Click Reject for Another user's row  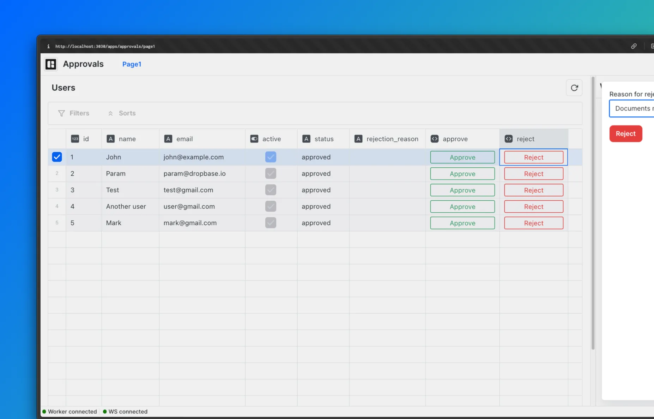coord(533,206)
